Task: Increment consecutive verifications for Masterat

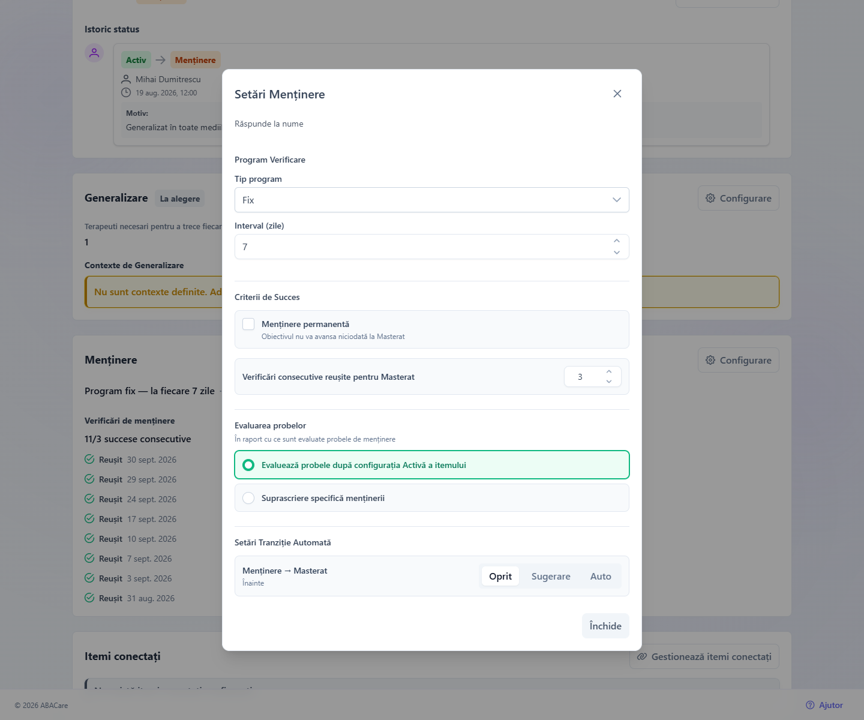Action: tap(609, 371)
